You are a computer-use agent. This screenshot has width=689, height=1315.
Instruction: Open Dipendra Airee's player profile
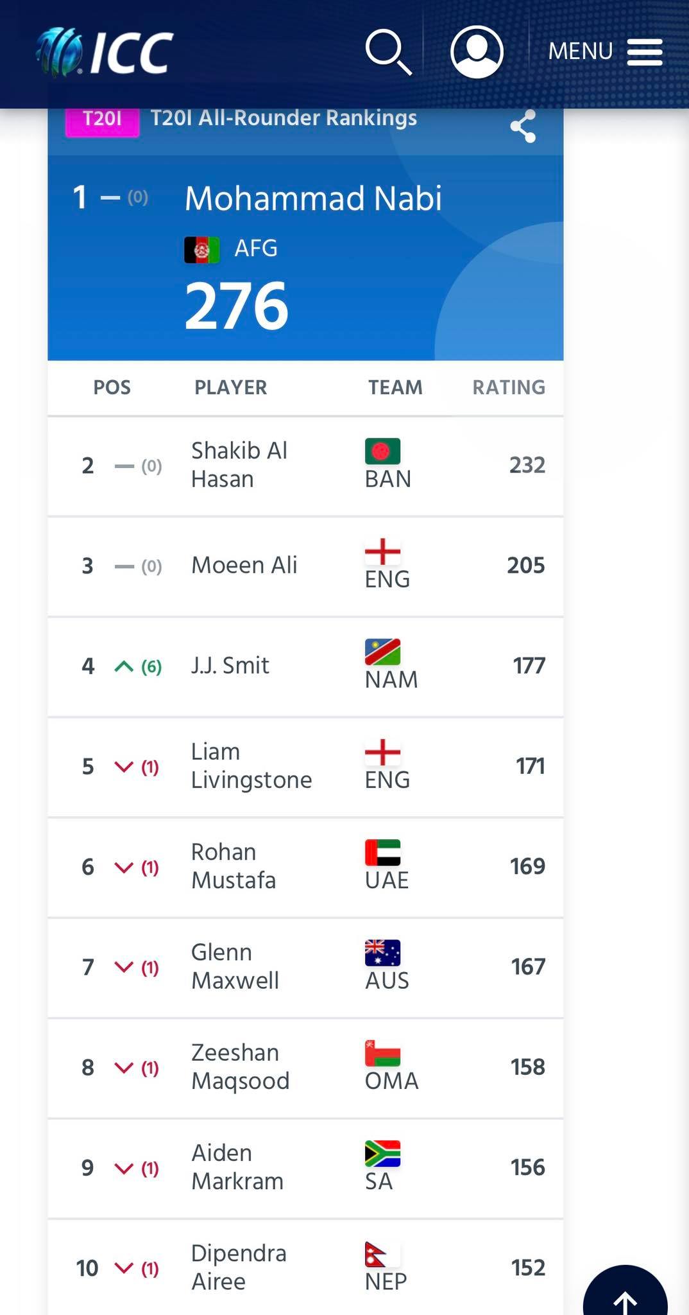239,1267
